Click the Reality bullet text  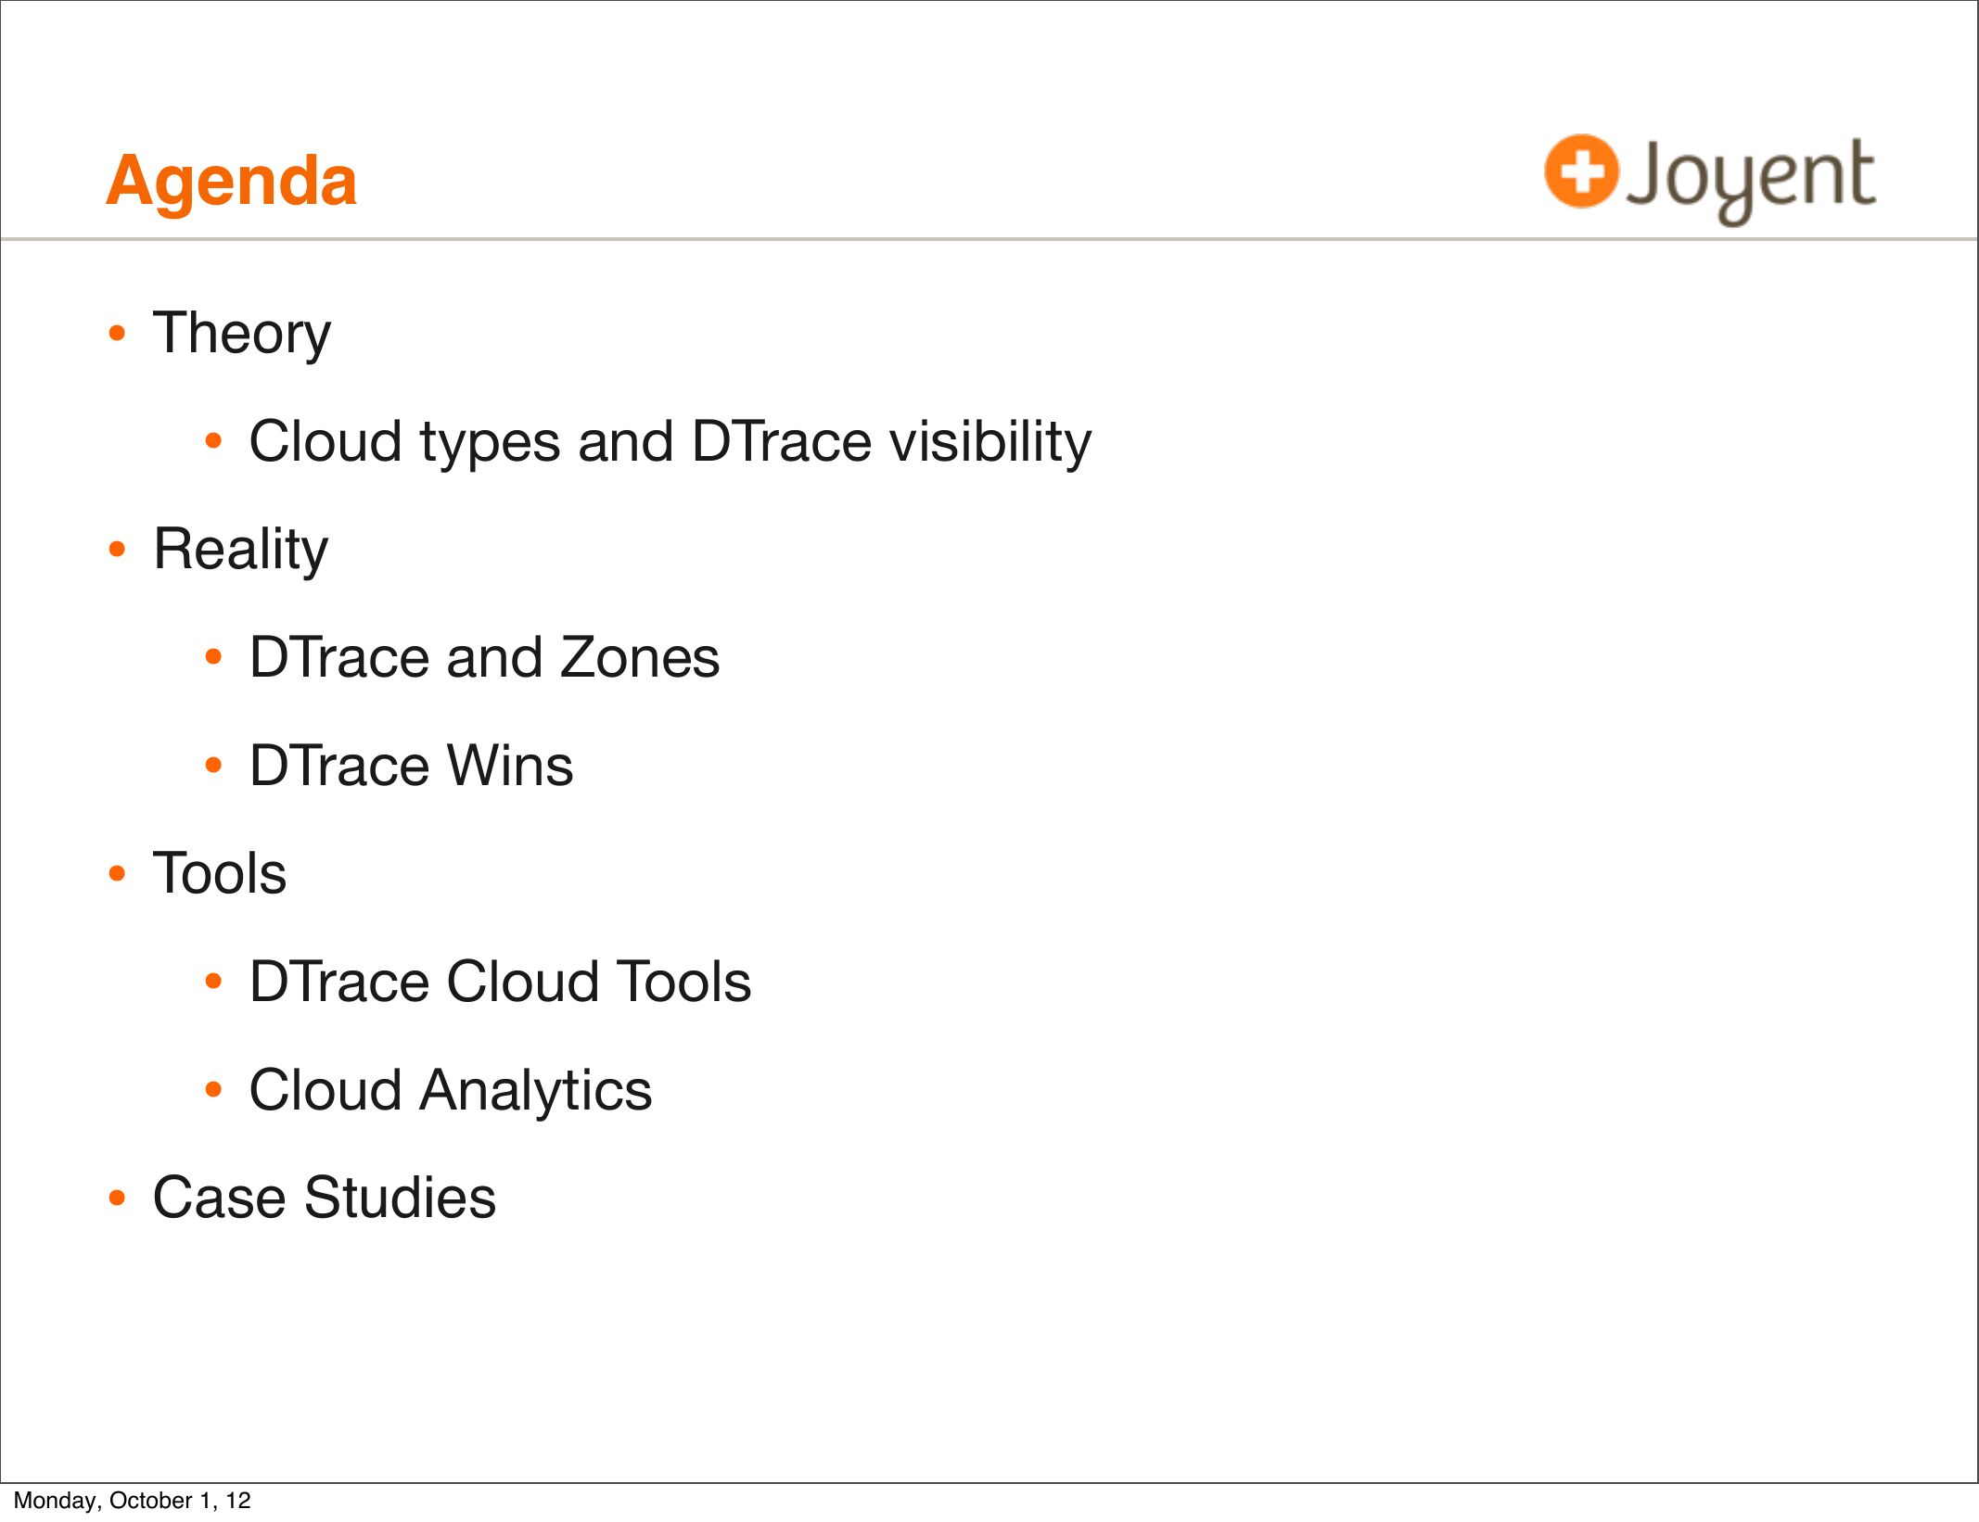(241, 550)
